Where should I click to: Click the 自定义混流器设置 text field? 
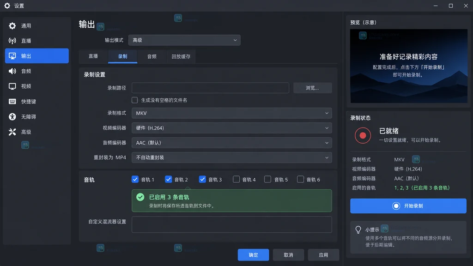click(232, 224)
